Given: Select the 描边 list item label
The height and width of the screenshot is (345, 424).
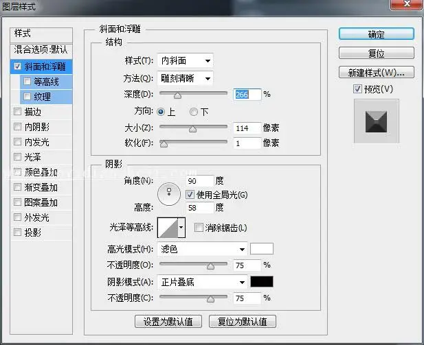Looking at the screenshot, I should coord(33,112).
